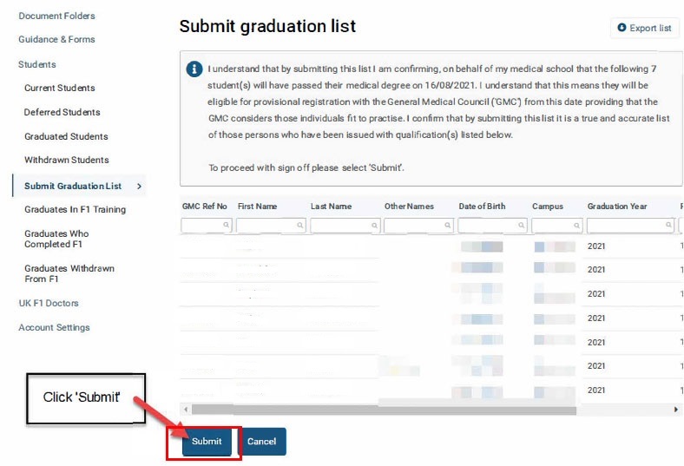Click search icon in GMC Ref No filter
Screen dimensions: 684x466
pyautogui.click(x=226, y=225)
